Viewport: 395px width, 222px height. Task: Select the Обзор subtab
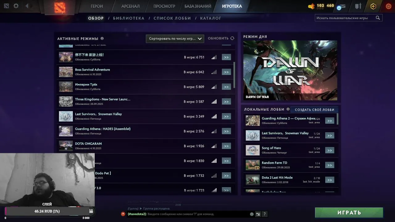(96, 18)
